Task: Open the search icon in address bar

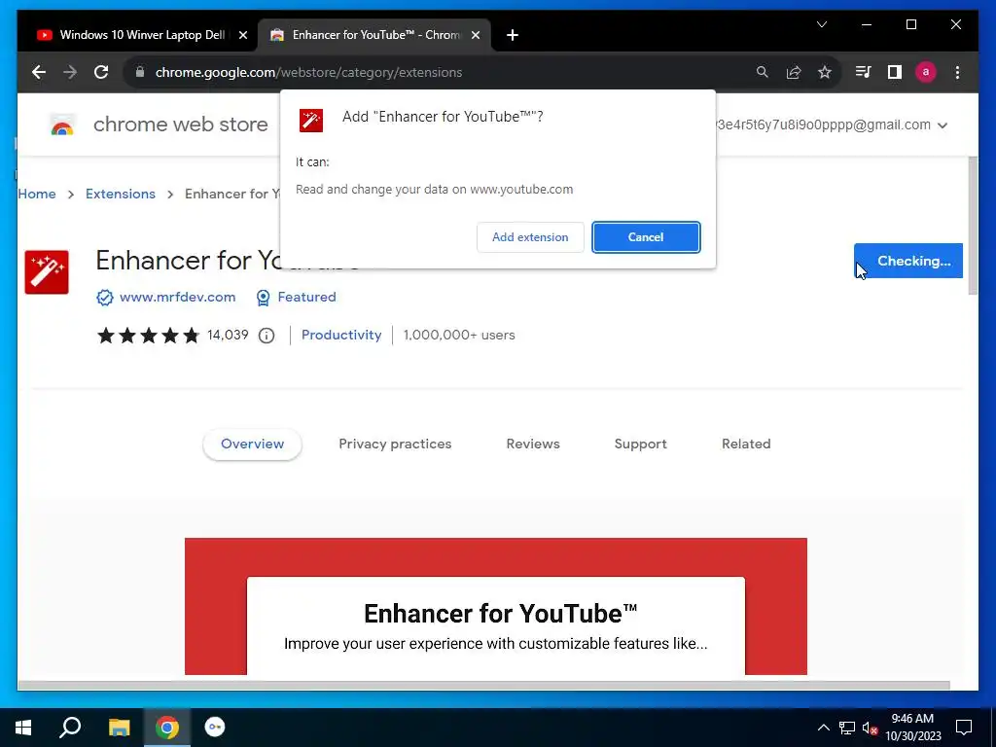Action: (x=763, y=72)
